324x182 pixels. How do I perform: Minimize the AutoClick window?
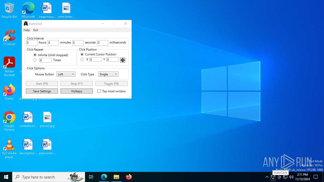point(103,24)
